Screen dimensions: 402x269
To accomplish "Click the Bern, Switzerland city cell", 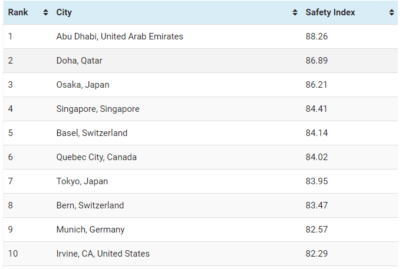I will pyautogui.click(x=90, y=205).
